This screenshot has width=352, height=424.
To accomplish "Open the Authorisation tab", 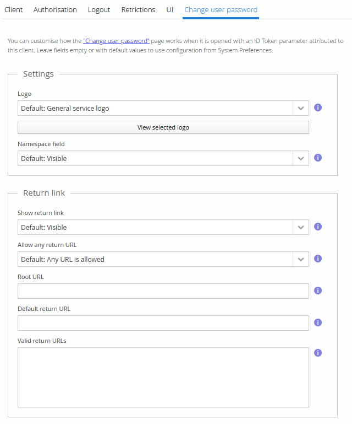I will (55, 10).
